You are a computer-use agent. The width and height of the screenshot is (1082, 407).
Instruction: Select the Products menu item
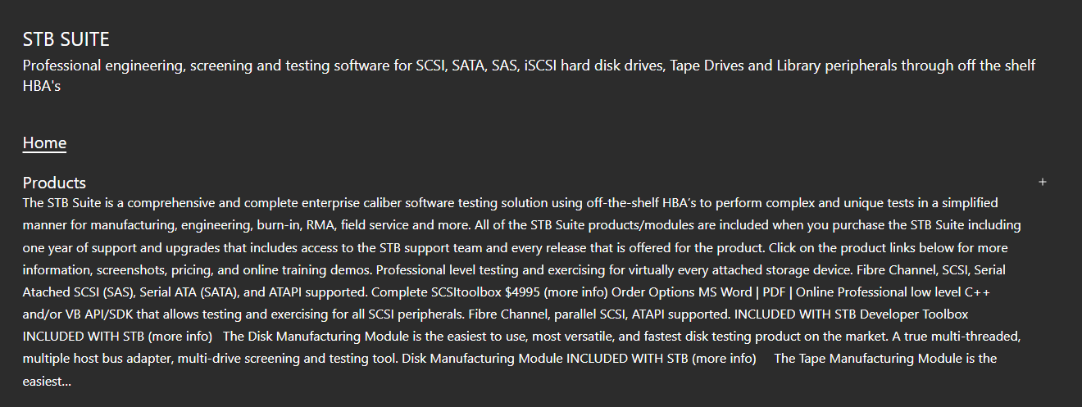[54, 183]
